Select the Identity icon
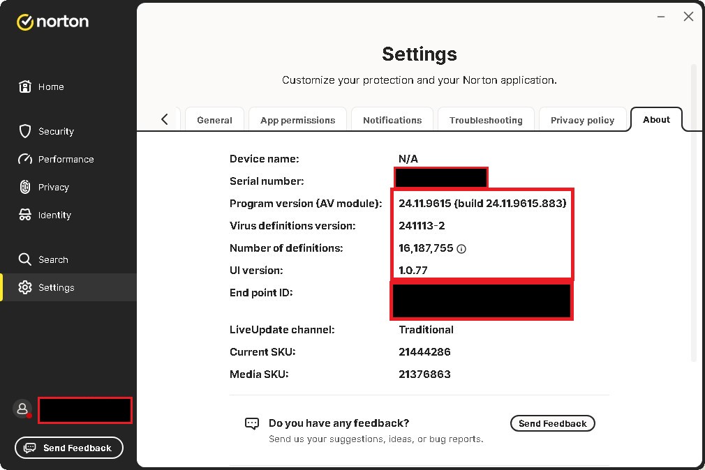 [25, 215]
